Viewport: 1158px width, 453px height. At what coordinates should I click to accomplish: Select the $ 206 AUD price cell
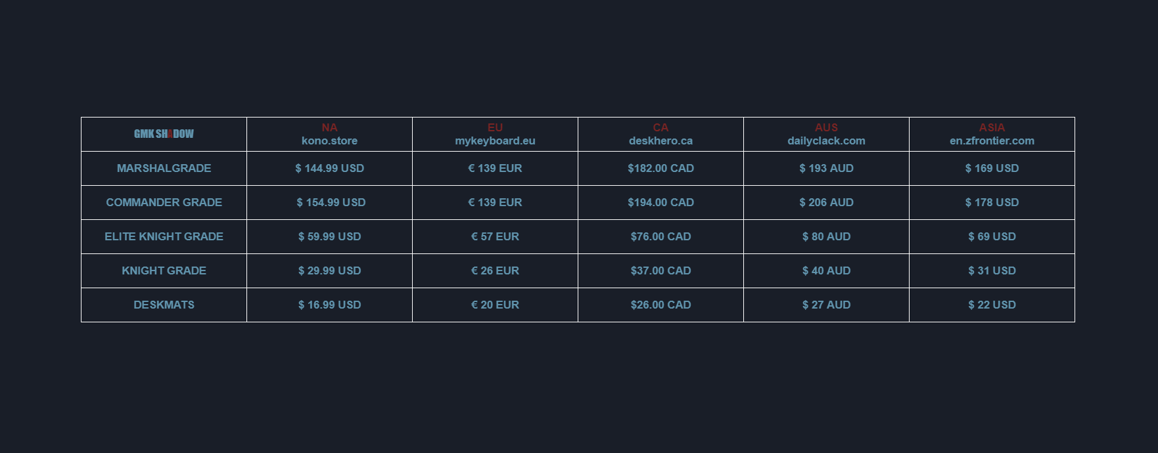[826, 202]
